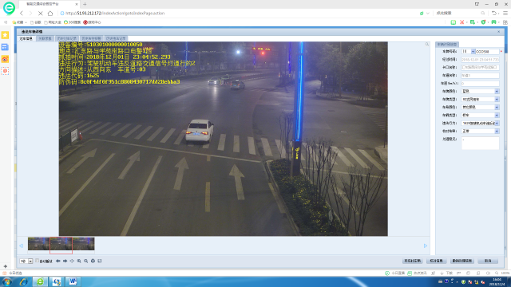Expand the vehicle type dropdown showing 轿车

pos(481,115)
